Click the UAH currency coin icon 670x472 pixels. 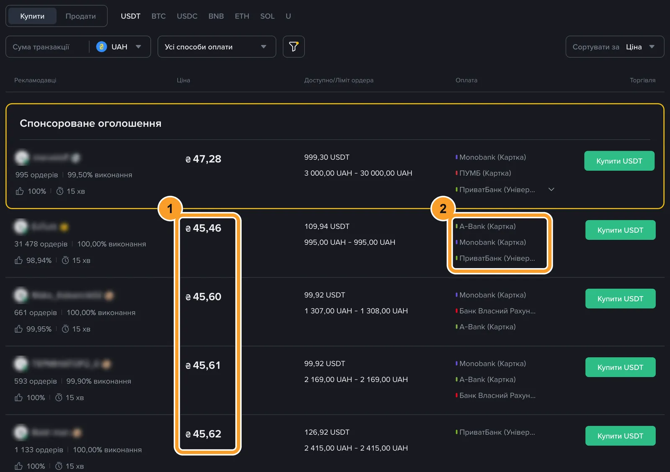(x=101, y=47)
